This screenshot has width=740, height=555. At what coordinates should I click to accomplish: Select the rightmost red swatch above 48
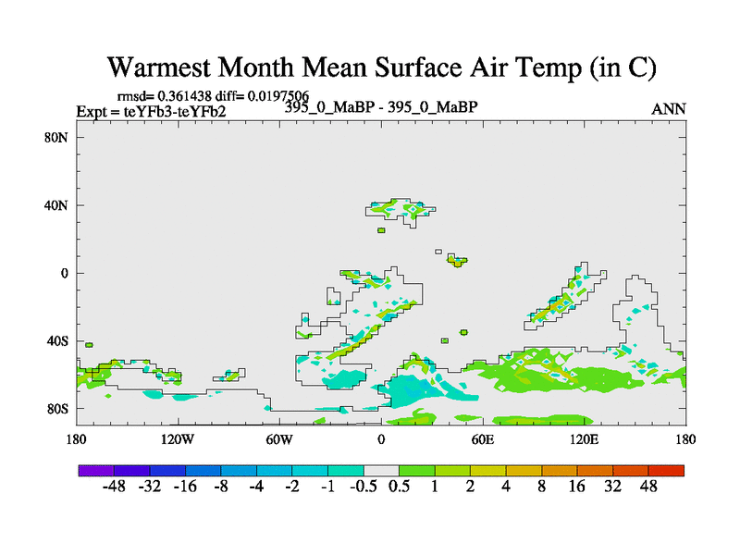point(666,471)
